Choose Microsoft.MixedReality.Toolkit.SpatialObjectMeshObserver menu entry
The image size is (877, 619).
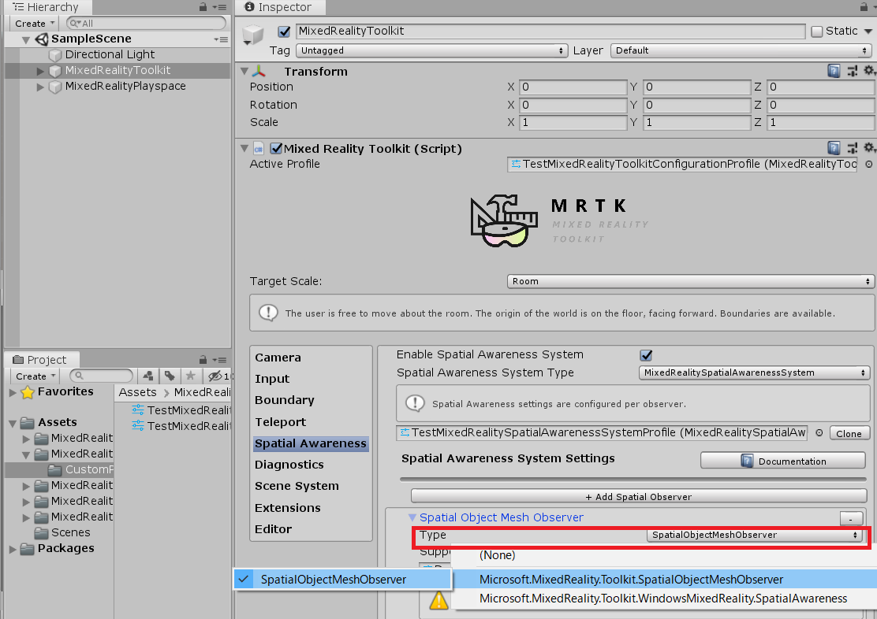tap(664, 580)
